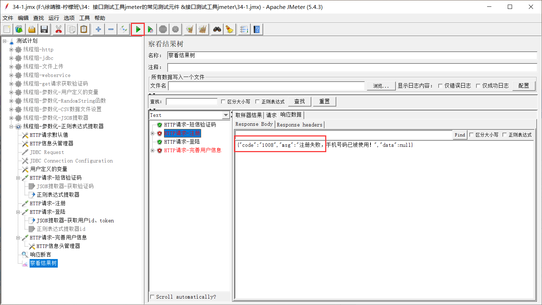Select HTTP请求默认值 tree item
Image resolution: width=542 pixels, height=305 pixels.
coord(49,135)
